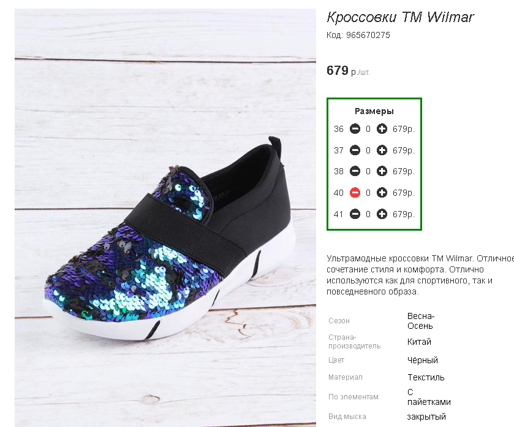Add one pair of size 41

pos(382,214)
